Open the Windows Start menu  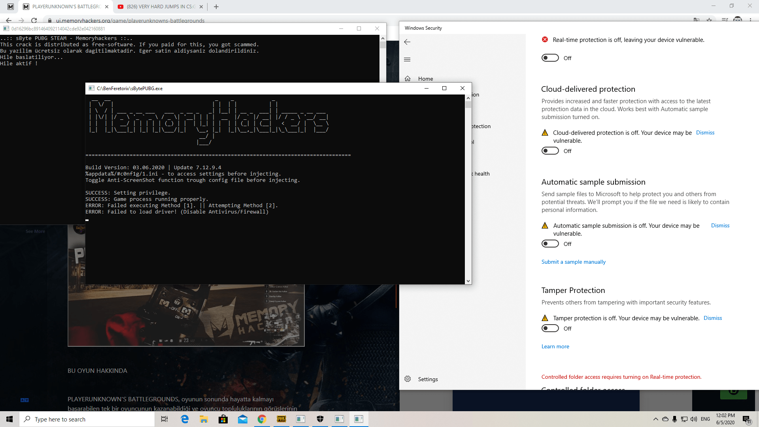(x=9, y=419)
